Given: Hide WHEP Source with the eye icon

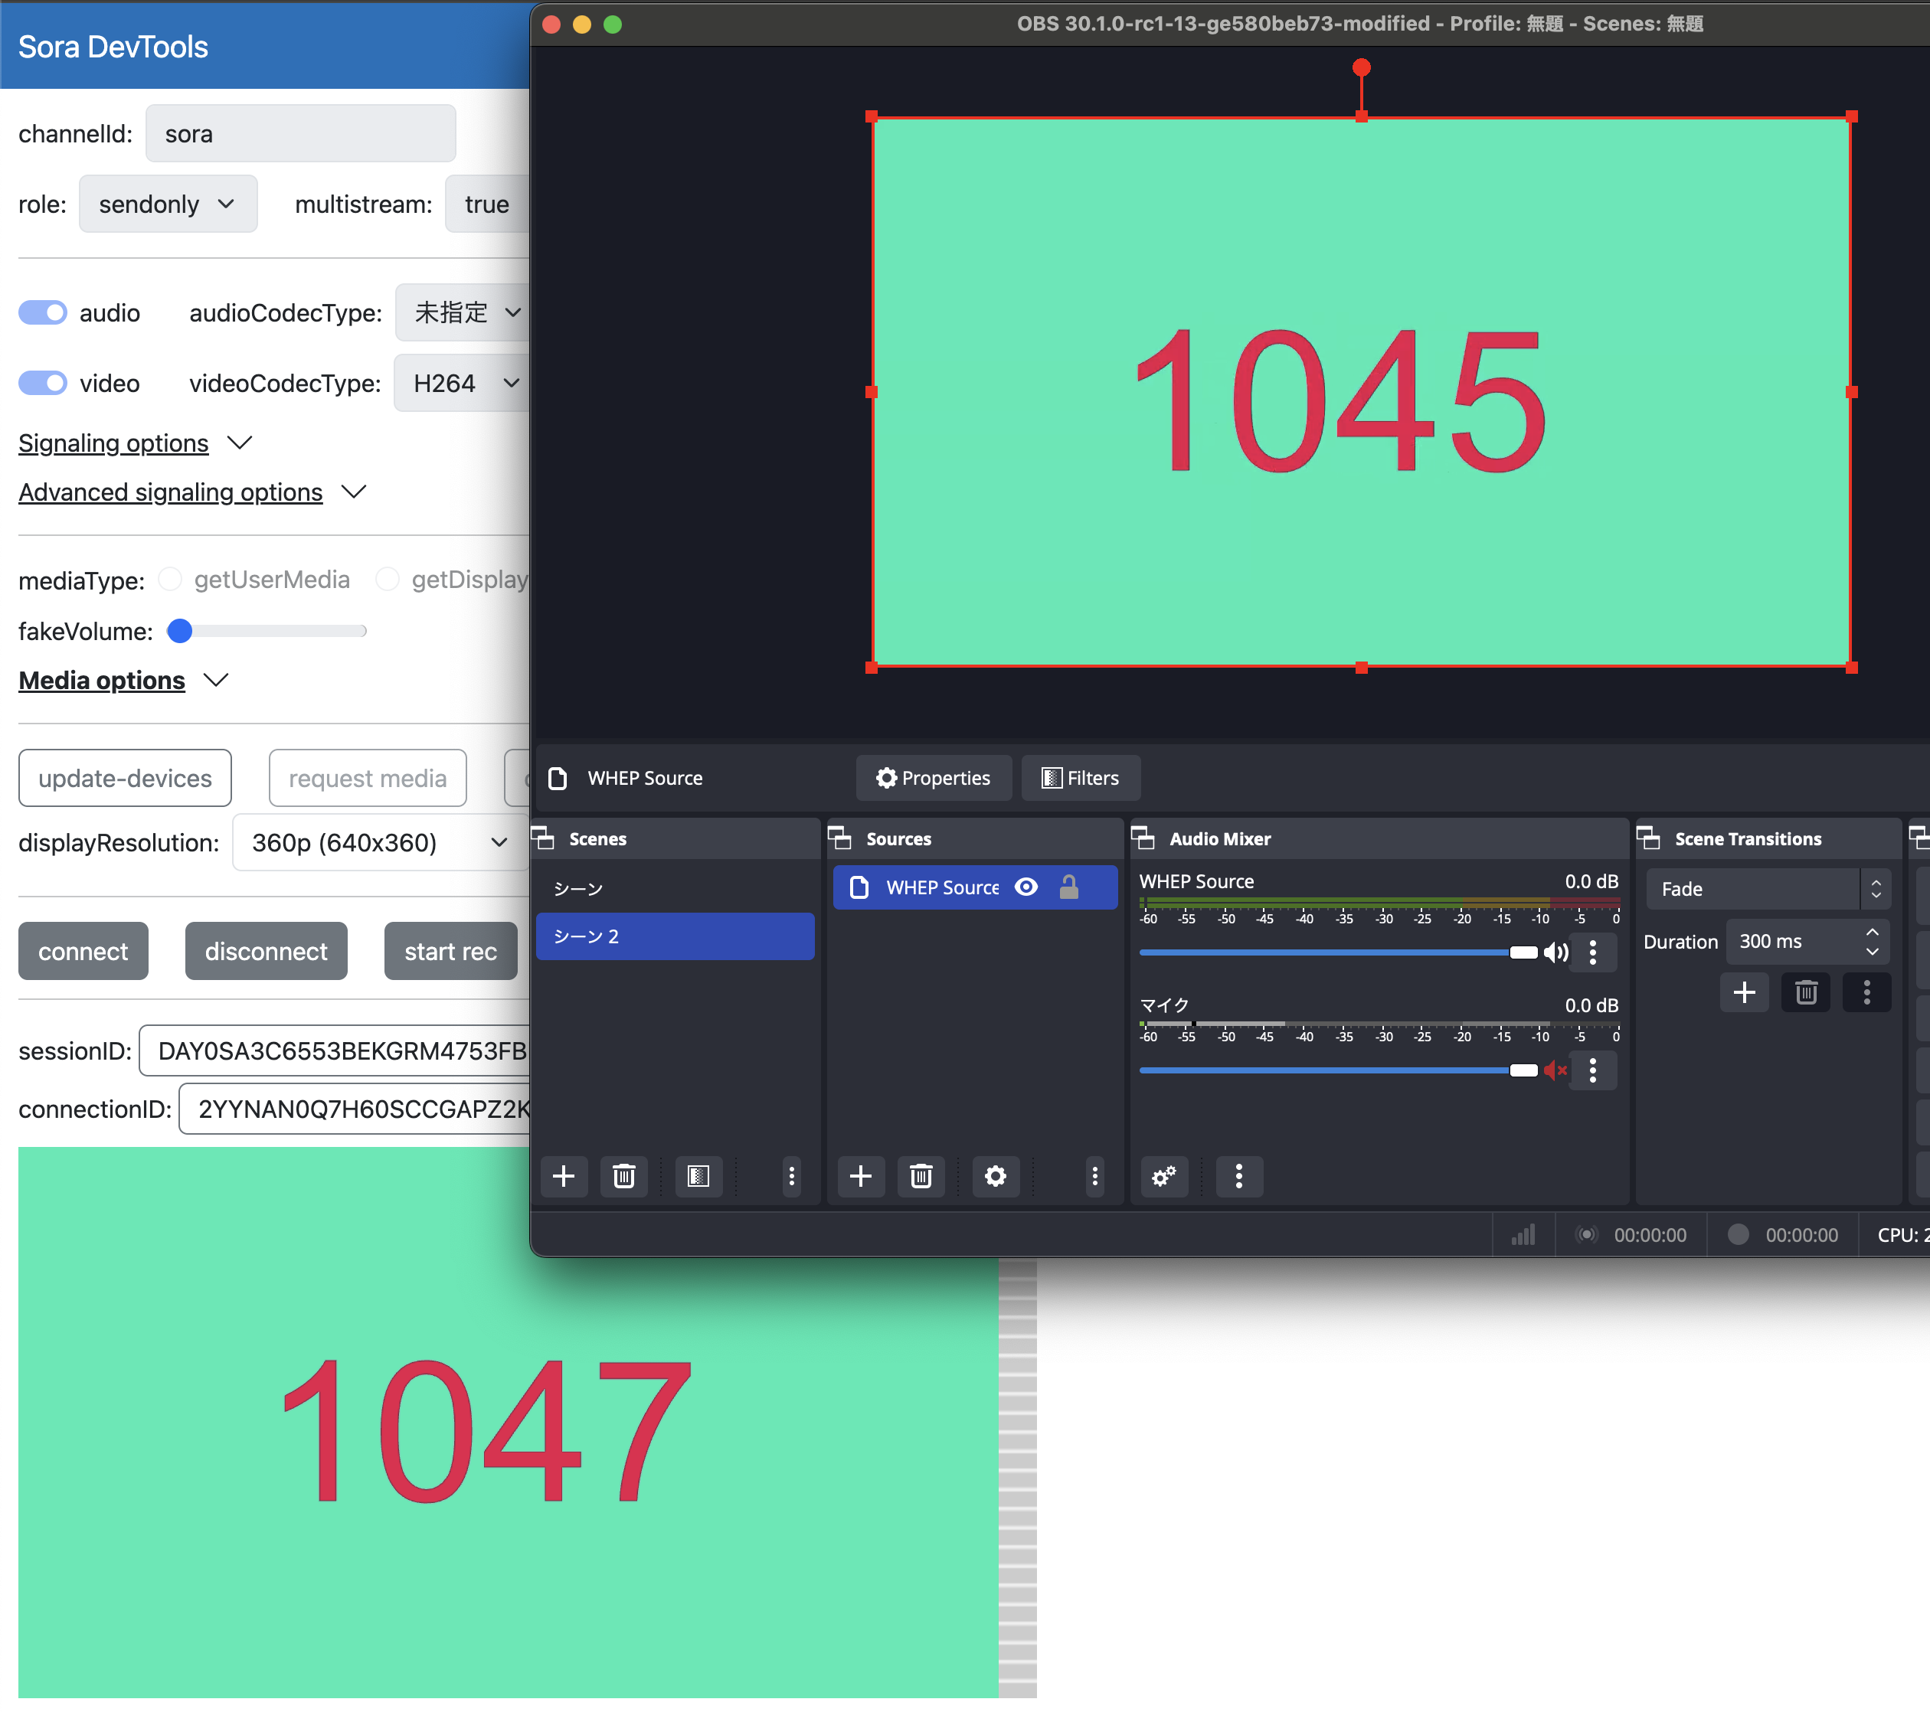Looking at the screenshot, I should [1026, 887].
